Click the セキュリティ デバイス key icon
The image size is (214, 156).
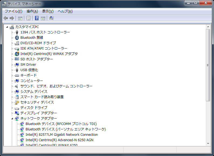coord(17,102)
